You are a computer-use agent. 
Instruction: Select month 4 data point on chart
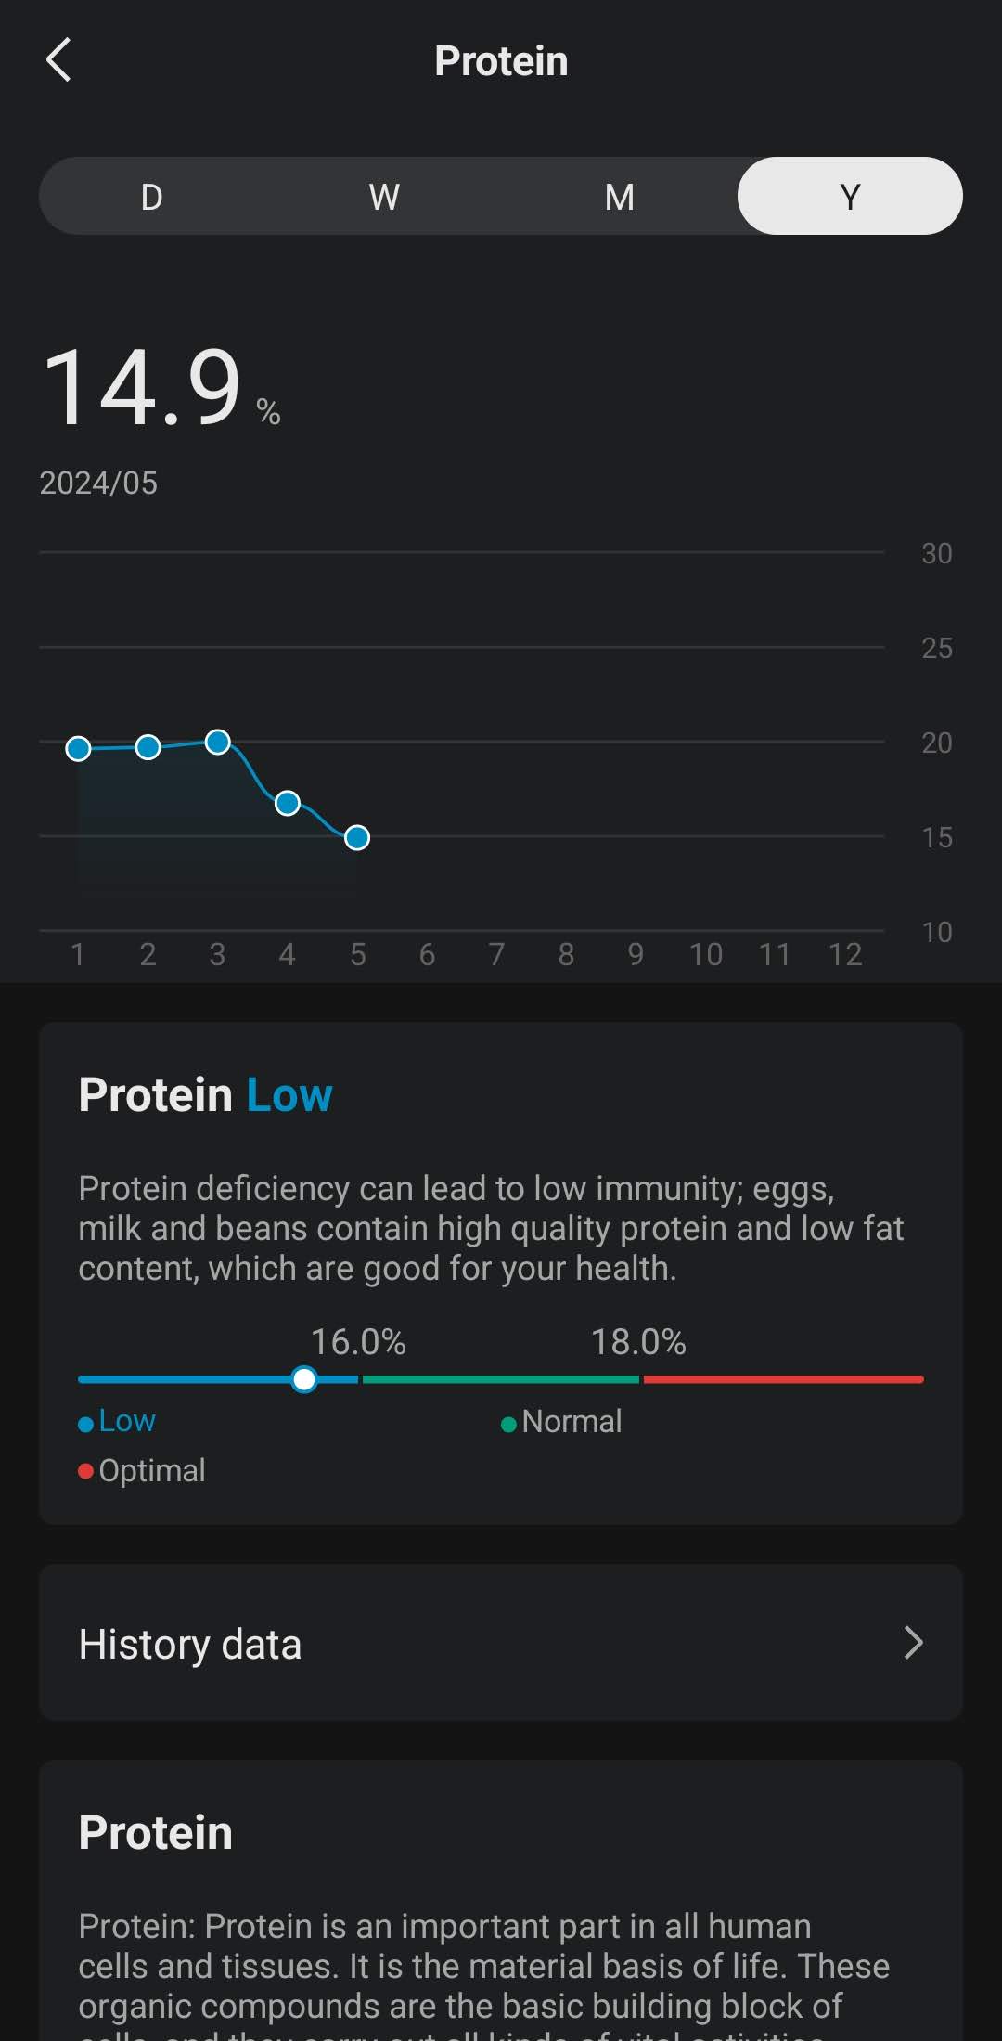pyautogui.click(x=288, y=803)
